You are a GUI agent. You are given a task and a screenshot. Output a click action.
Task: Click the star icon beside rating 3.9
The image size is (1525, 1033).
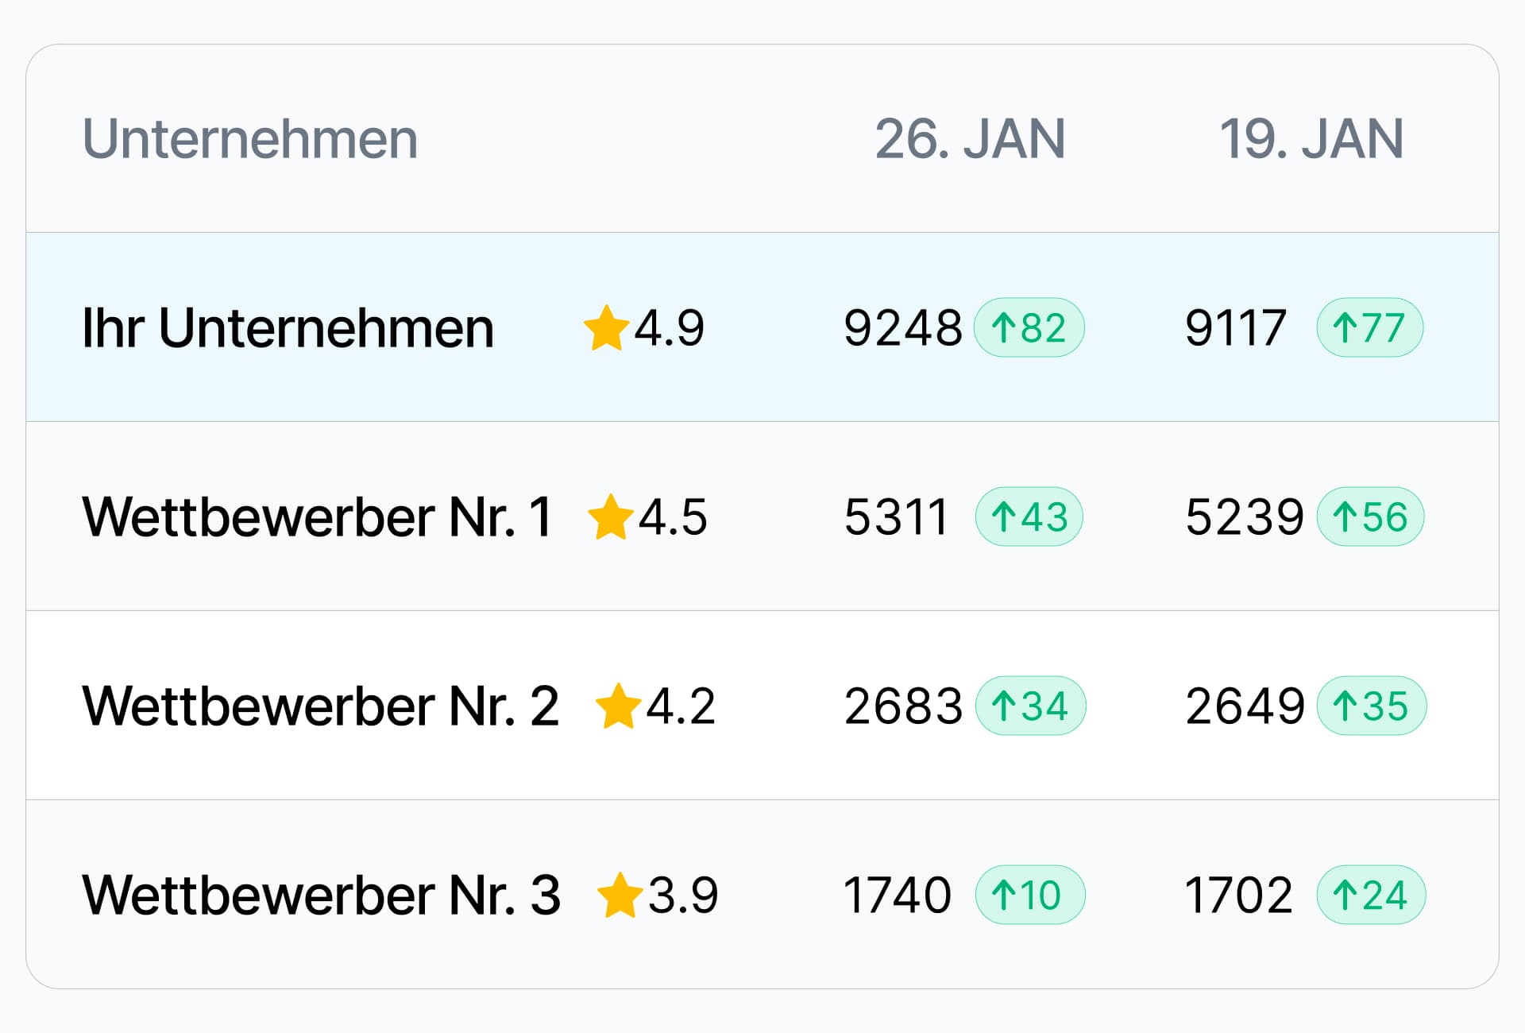click(x=620, y=895)
